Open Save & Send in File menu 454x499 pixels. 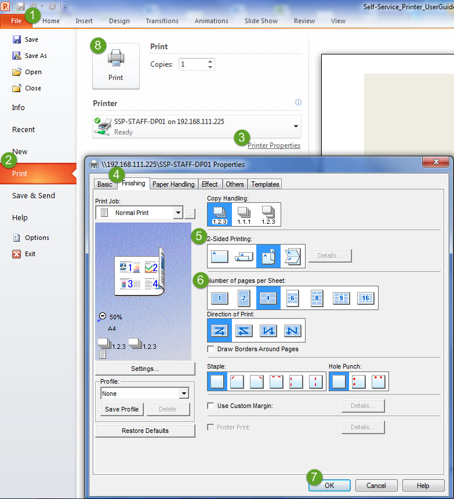point(34,196)
